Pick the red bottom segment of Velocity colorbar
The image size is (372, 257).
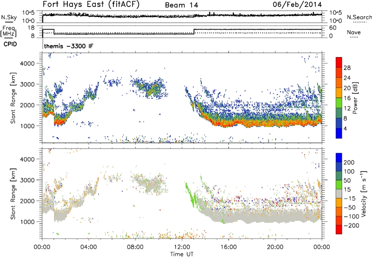tap(339, 230)
